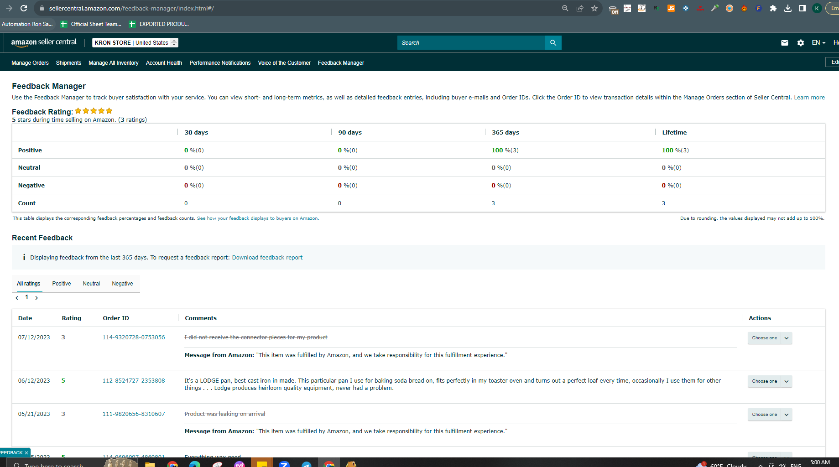Open the K profile avatar menu

point(817,8)
